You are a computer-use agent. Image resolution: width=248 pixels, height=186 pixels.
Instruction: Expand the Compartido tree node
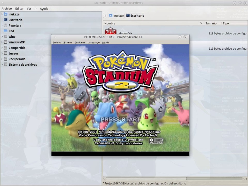(x=2, y=48)
